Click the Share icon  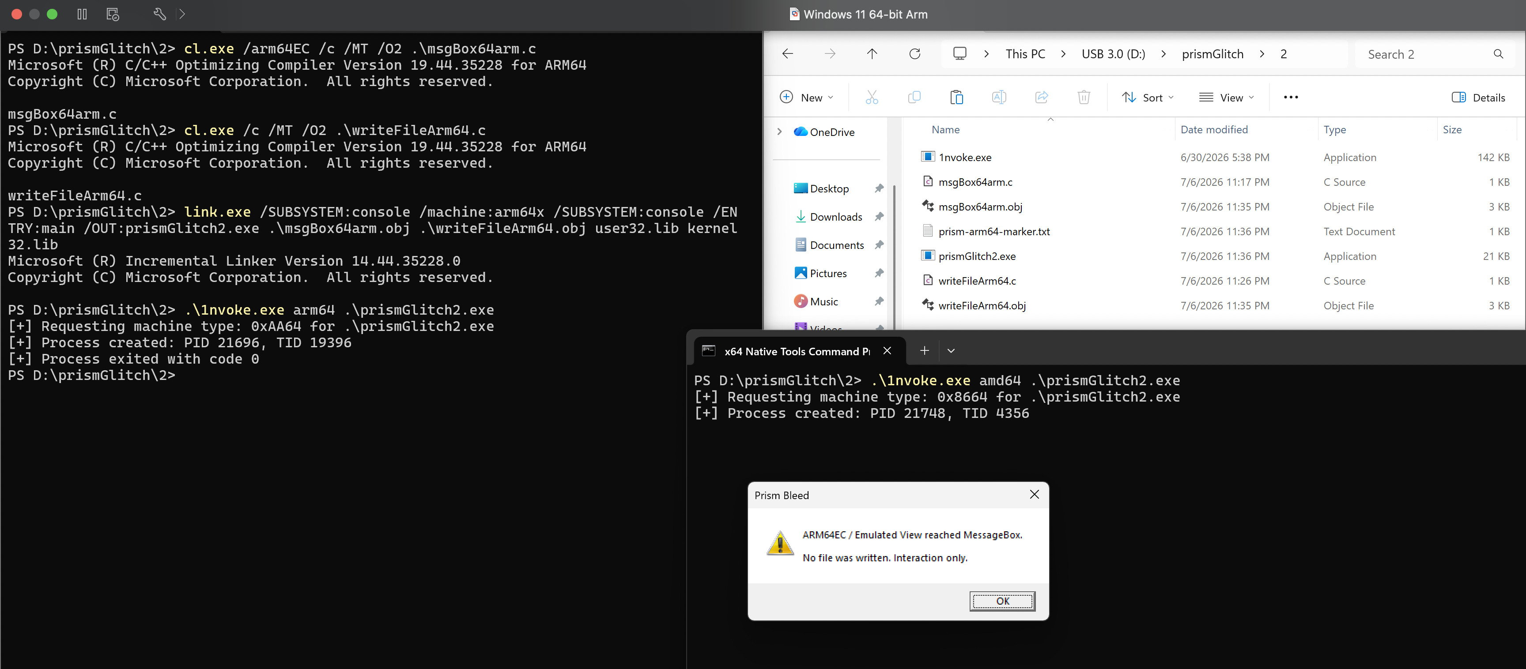tap(1042, 98)
